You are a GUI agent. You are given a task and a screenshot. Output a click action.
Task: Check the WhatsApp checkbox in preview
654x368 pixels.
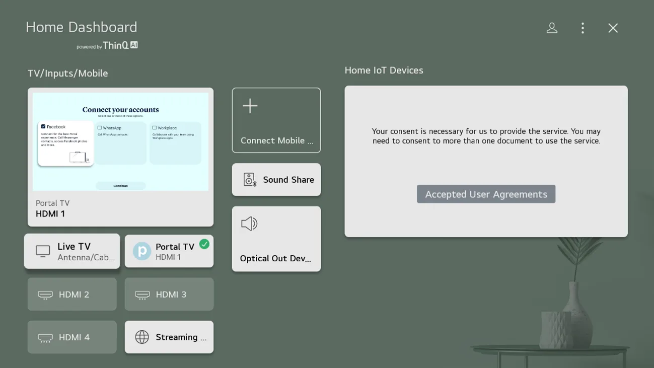100,128
